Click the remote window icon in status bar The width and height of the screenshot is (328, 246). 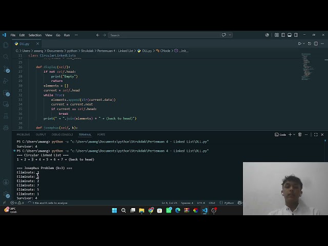[x=4, y=203]
